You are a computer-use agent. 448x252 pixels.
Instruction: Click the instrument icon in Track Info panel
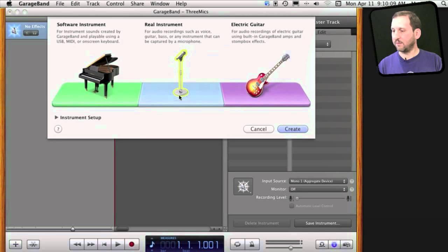(x=243, y=186)
